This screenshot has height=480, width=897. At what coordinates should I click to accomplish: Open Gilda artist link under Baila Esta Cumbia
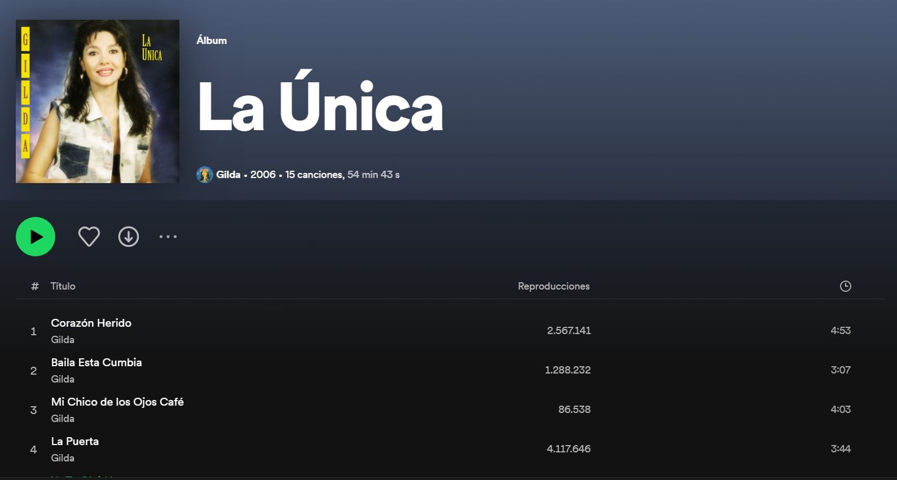click(63, 379)
